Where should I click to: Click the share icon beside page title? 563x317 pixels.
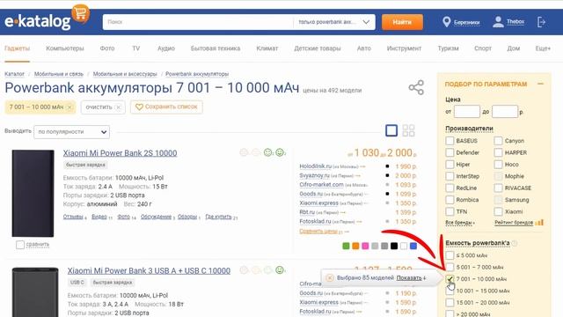tap(416, 87)
